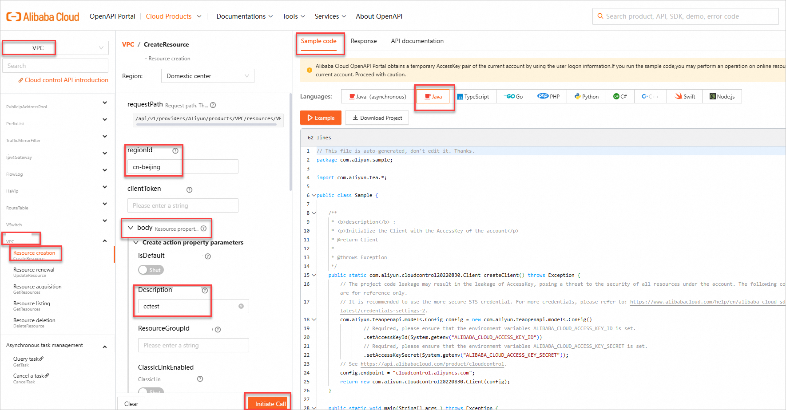Focus the sidebar Search input
Screen dimensions: 786x410
[56, 66]
